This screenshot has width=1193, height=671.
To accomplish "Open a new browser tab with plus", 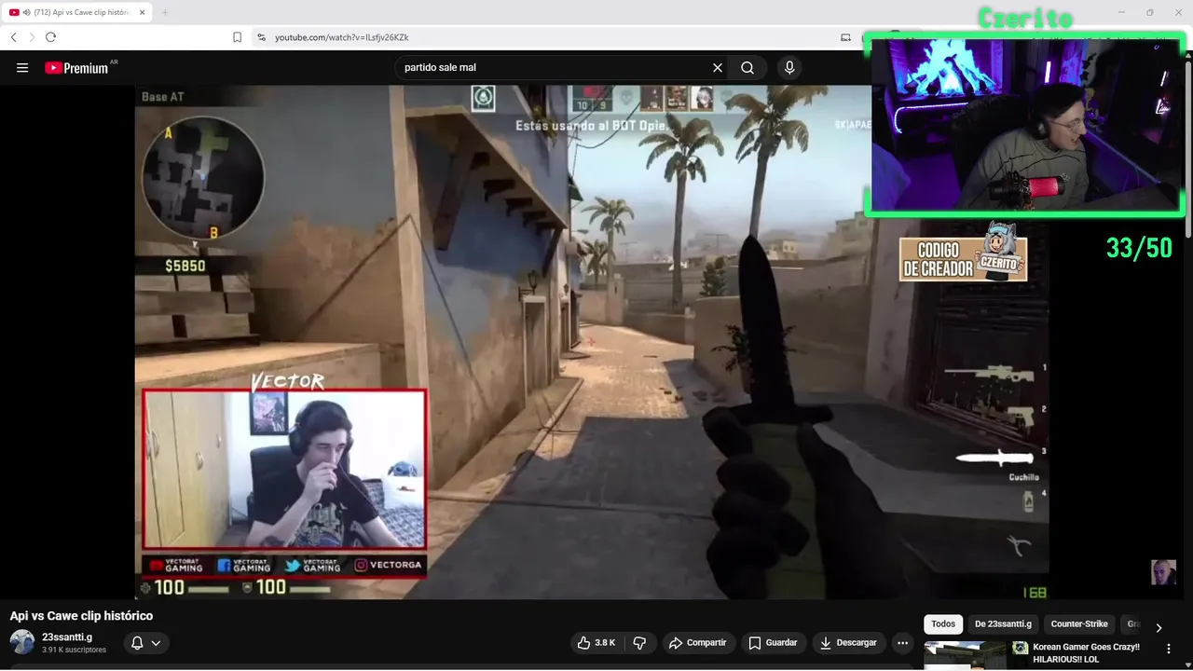I will point(165,12).
